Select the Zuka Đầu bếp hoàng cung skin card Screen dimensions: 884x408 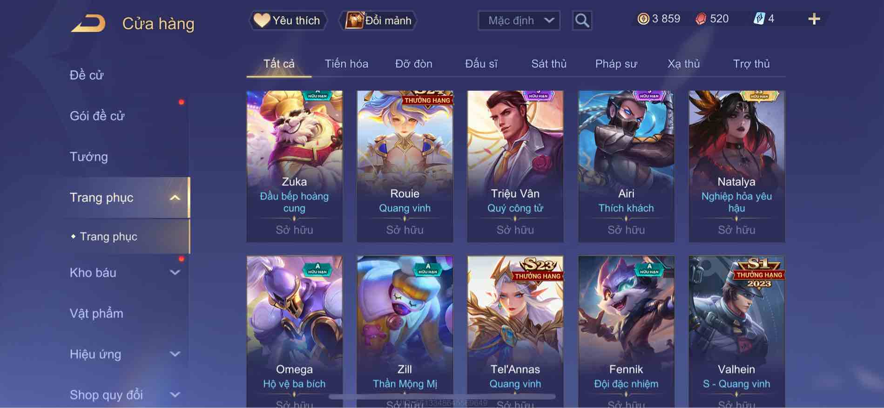[294, 166]
